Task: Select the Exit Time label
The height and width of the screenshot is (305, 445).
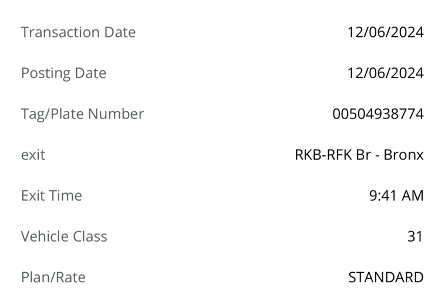Action: [x=52, y=195]
